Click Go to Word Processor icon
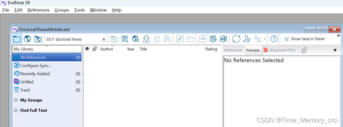The width and height of the screenshot is (343, 127). (223, 39)
